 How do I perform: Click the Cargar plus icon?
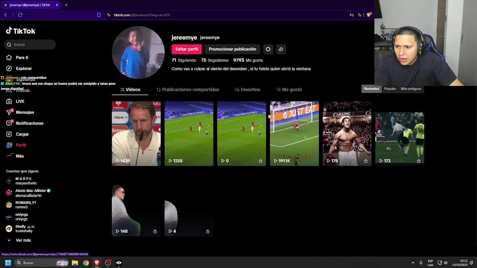(9, 134)
